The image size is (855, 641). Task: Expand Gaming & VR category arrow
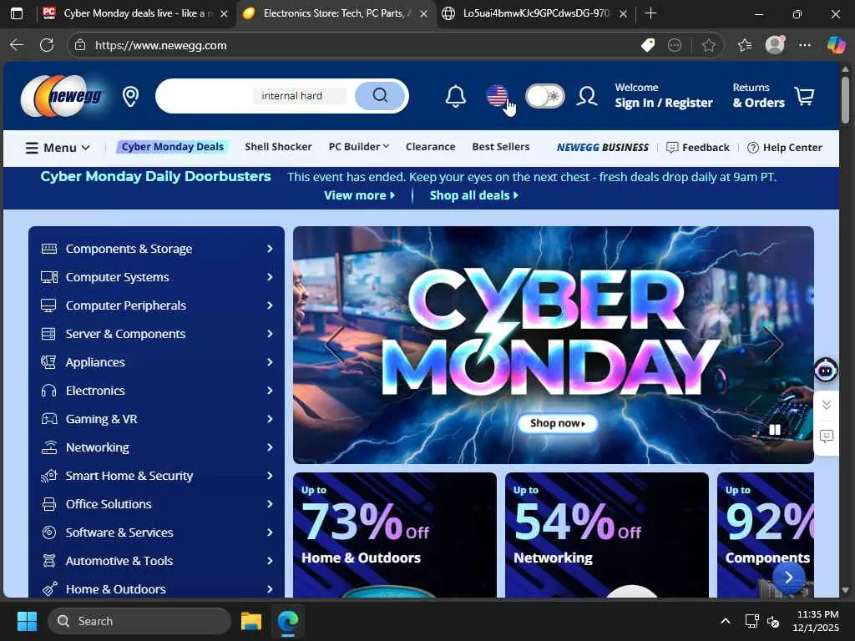coord(270,419)
